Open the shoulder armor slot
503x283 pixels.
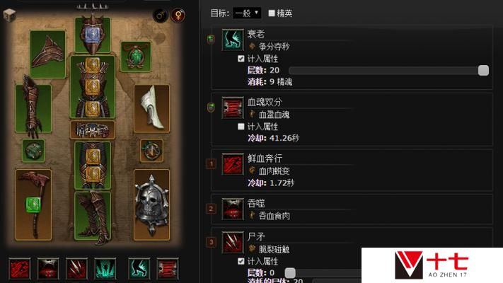[48, 54]
